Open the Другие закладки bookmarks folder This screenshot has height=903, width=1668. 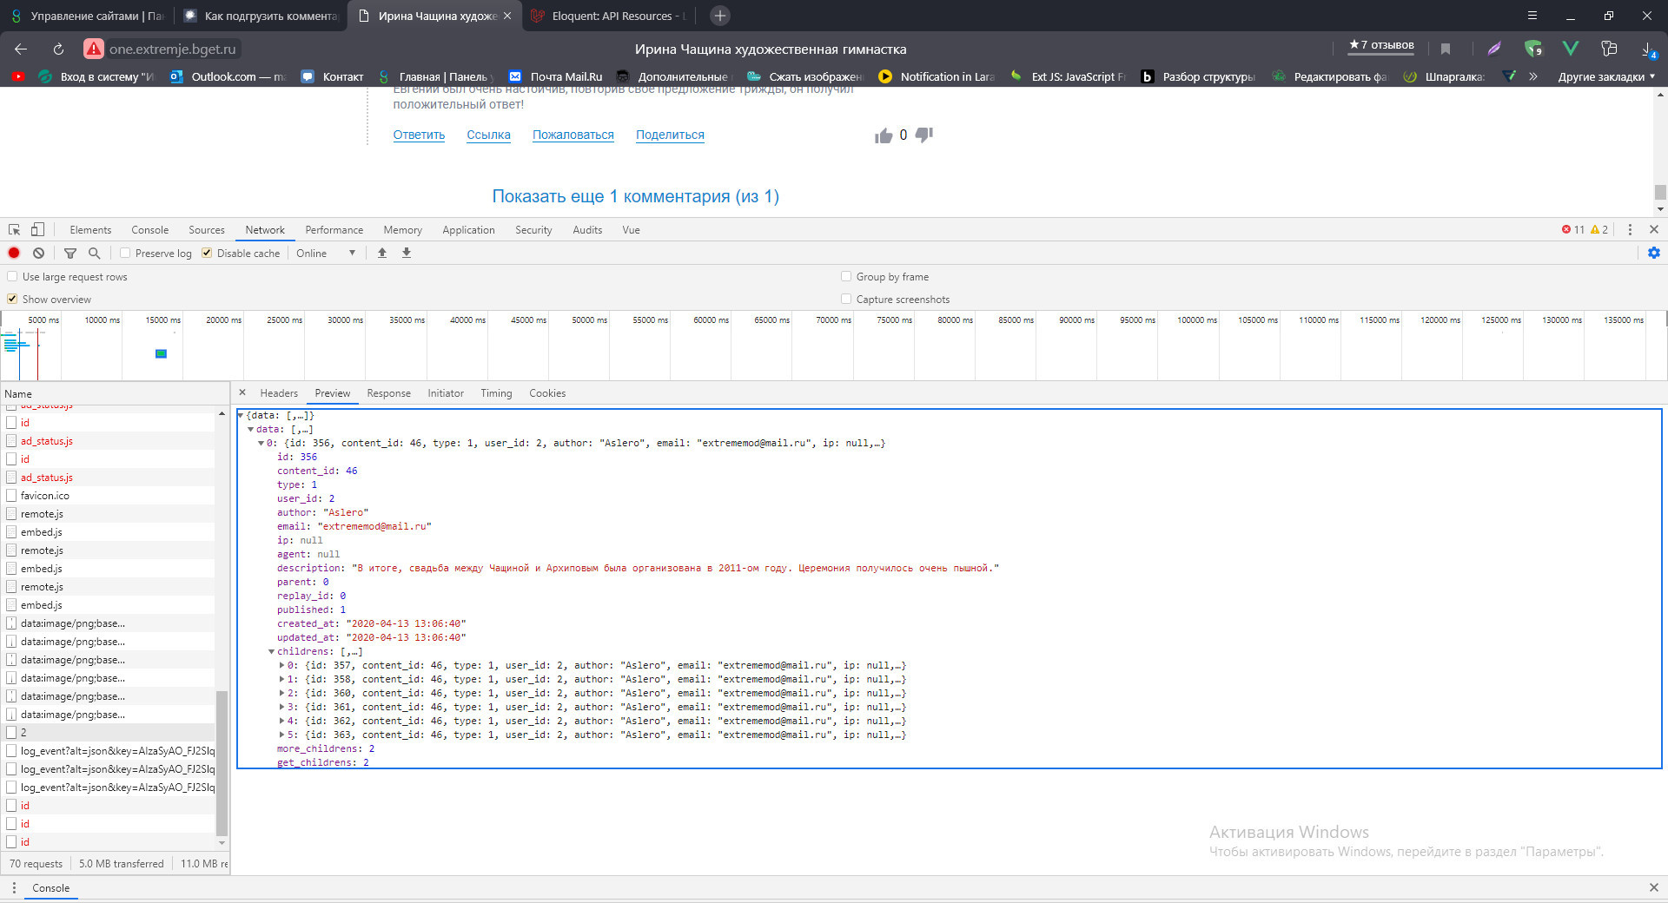pyautogui.click(x=1606, y=76)
